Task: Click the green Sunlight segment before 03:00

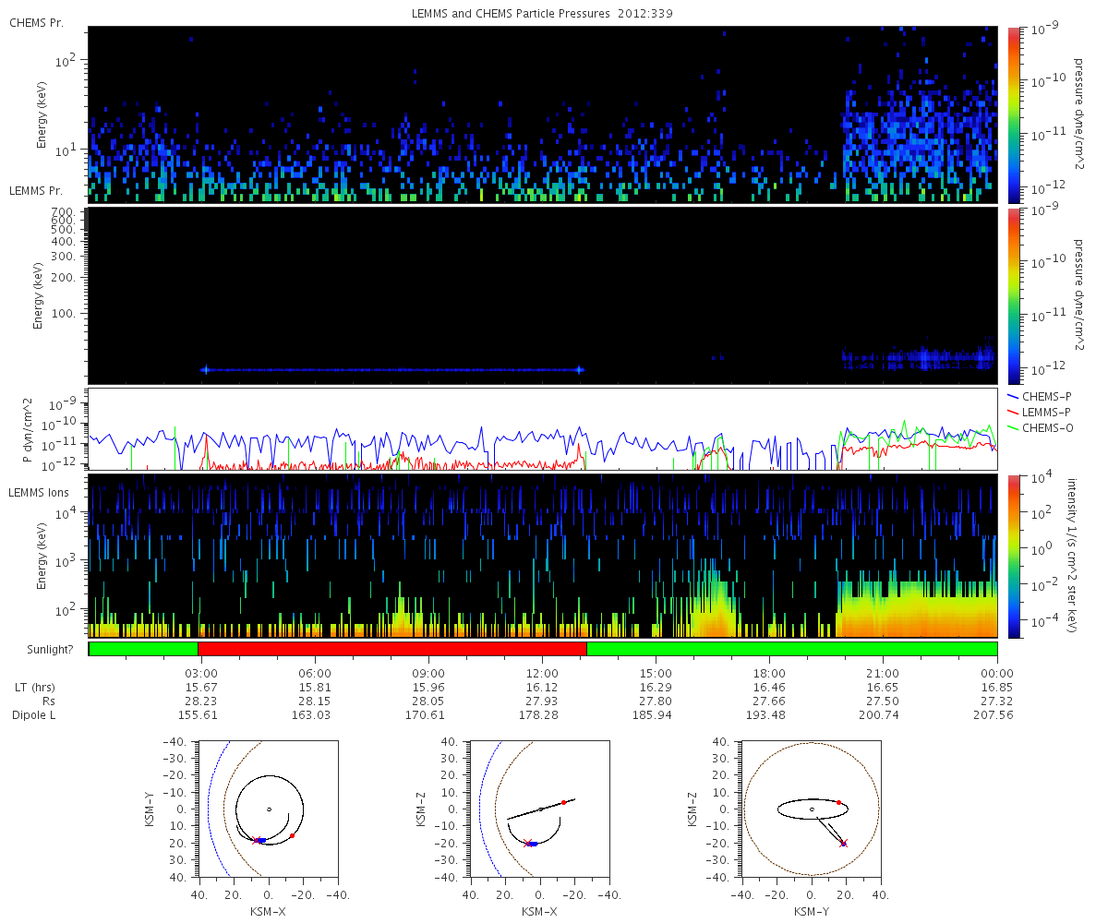Action: (x=143, y=649)
